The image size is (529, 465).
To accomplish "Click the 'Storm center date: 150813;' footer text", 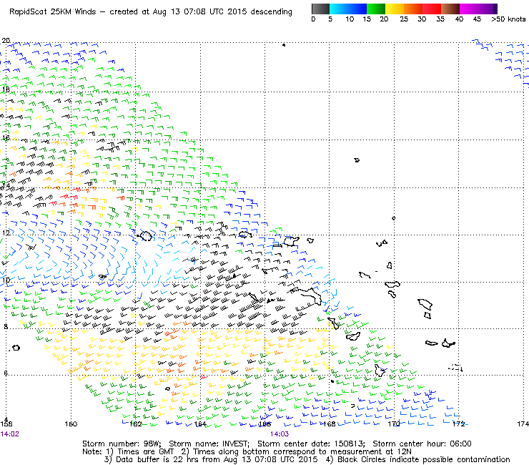I will pos(312,444).
